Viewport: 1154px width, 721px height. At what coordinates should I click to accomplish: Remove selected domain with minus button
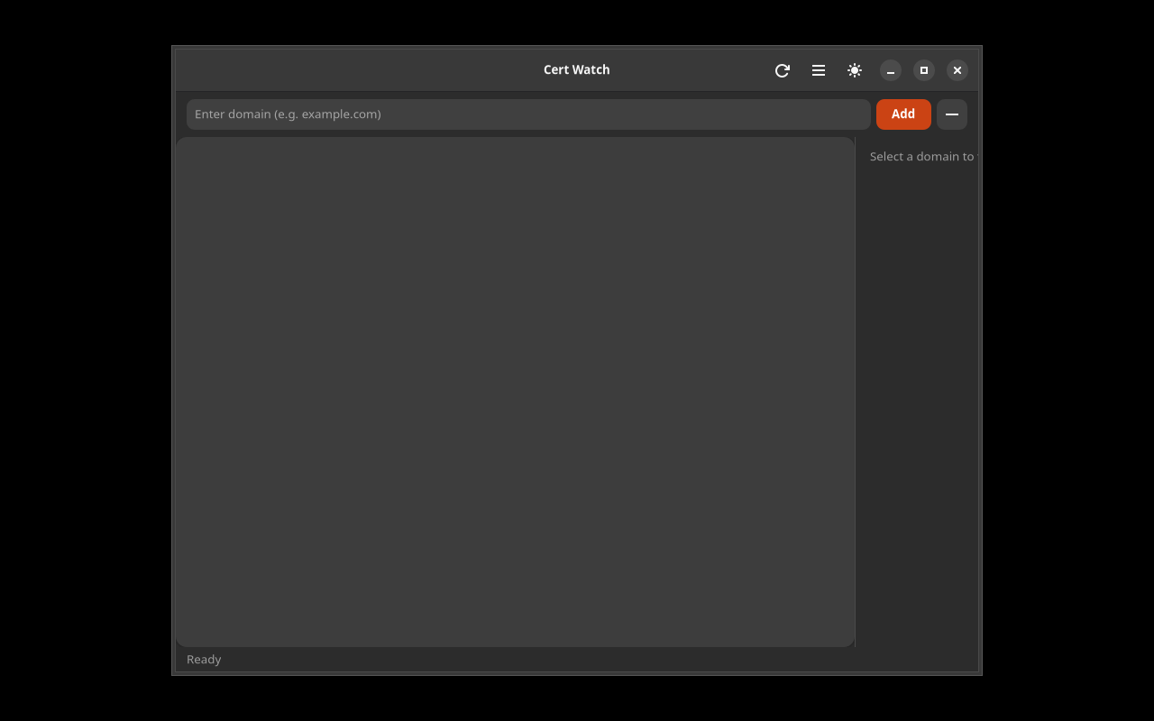pyautogui.click(x=952, y=114)
